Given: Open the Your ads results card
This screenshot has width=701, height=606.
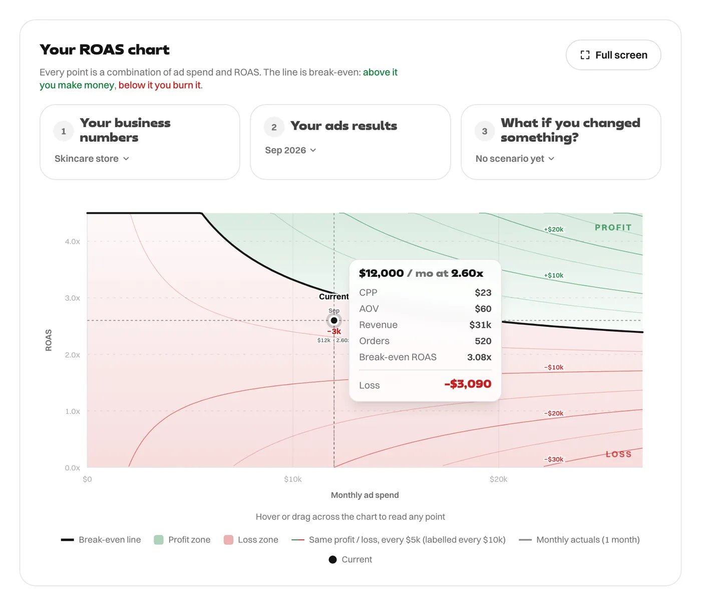Looking at the screenshot, I should pyautogui.click(x=350, y=142).
